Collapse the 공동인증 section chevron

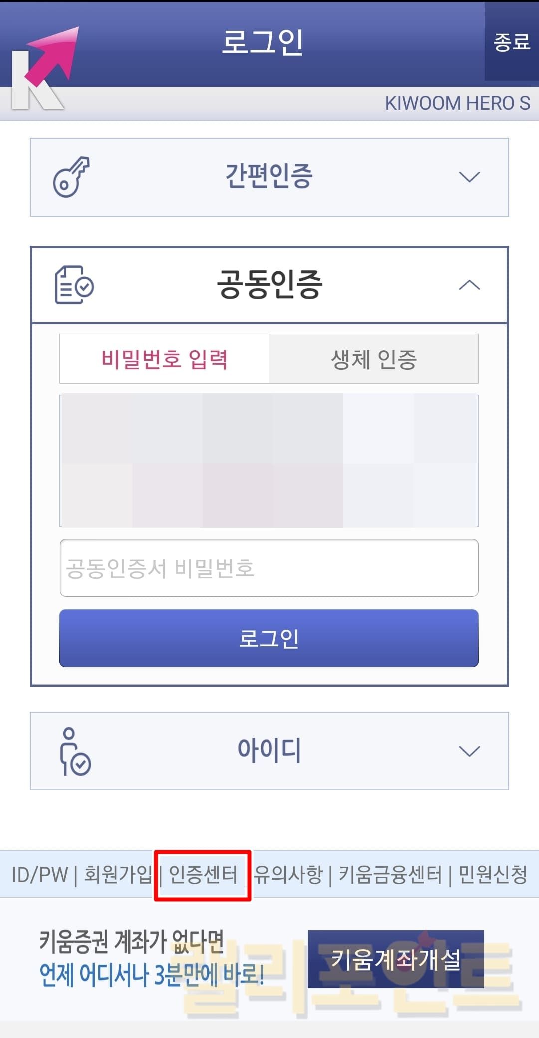tap(469, 285)
